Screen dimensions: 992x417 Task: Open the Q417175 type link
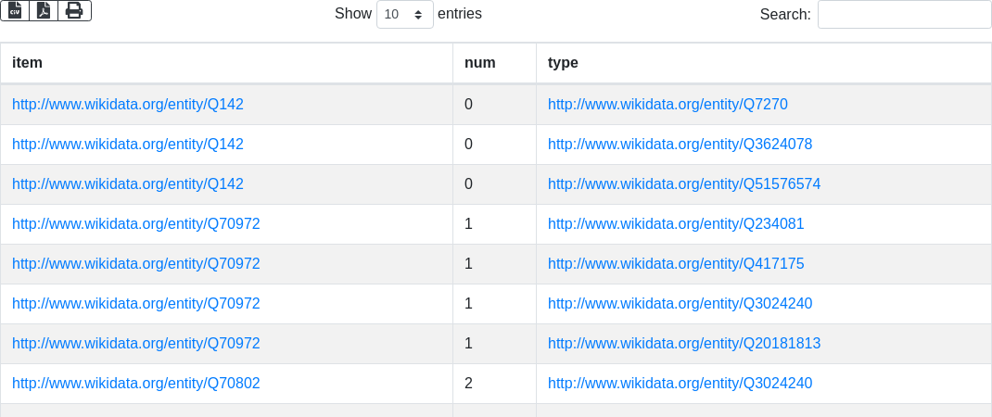(x=676, y=264)
